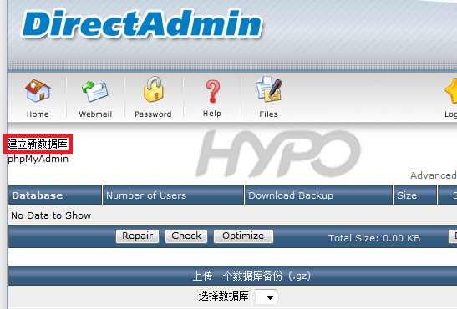The height and width of the screenshot is (309, 457).
Task: Click the Check button
Action: point(186,236)
